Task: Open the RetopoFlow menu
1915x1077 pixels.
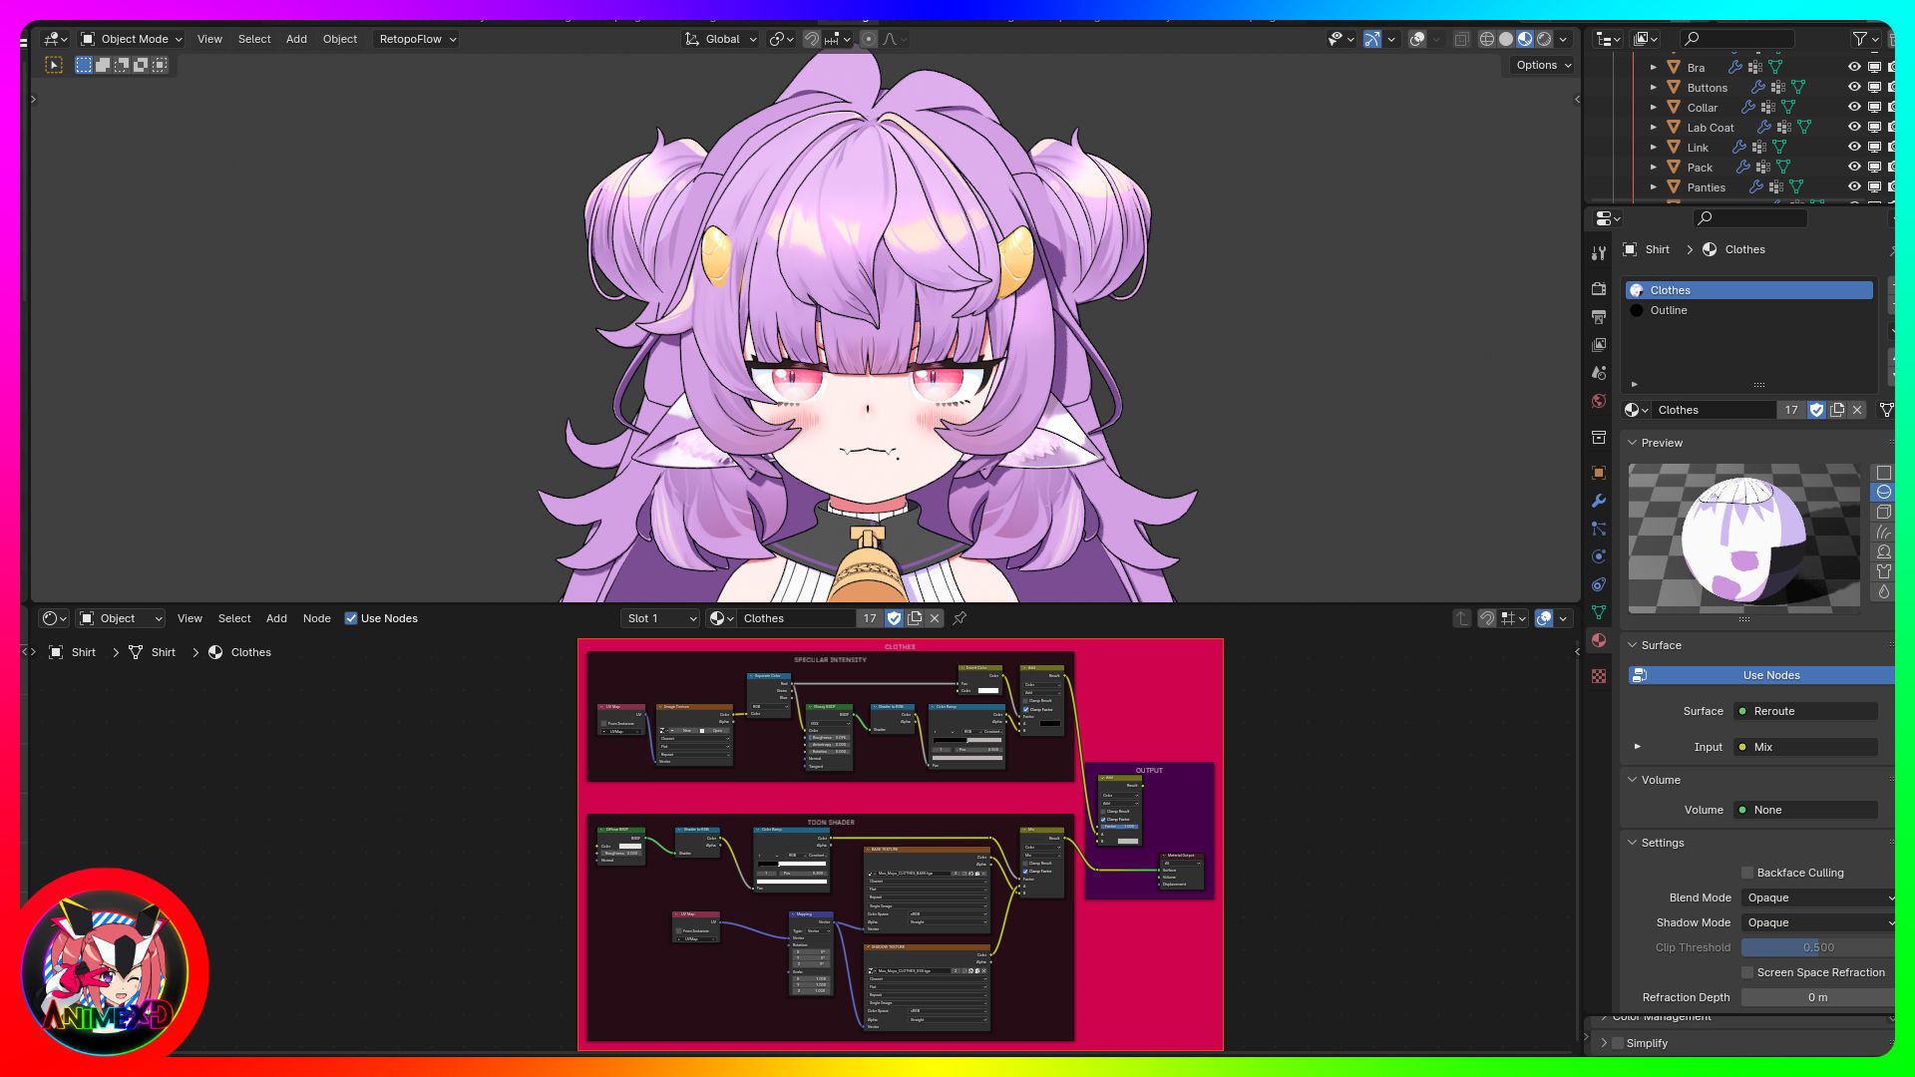Action: point(417,39)
